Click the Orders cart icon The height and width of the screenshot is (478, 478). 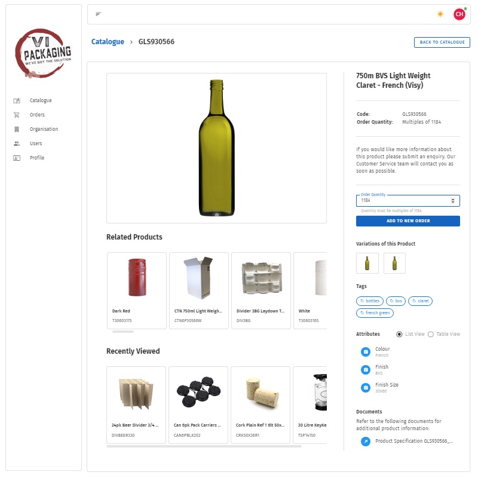point(17,115)
